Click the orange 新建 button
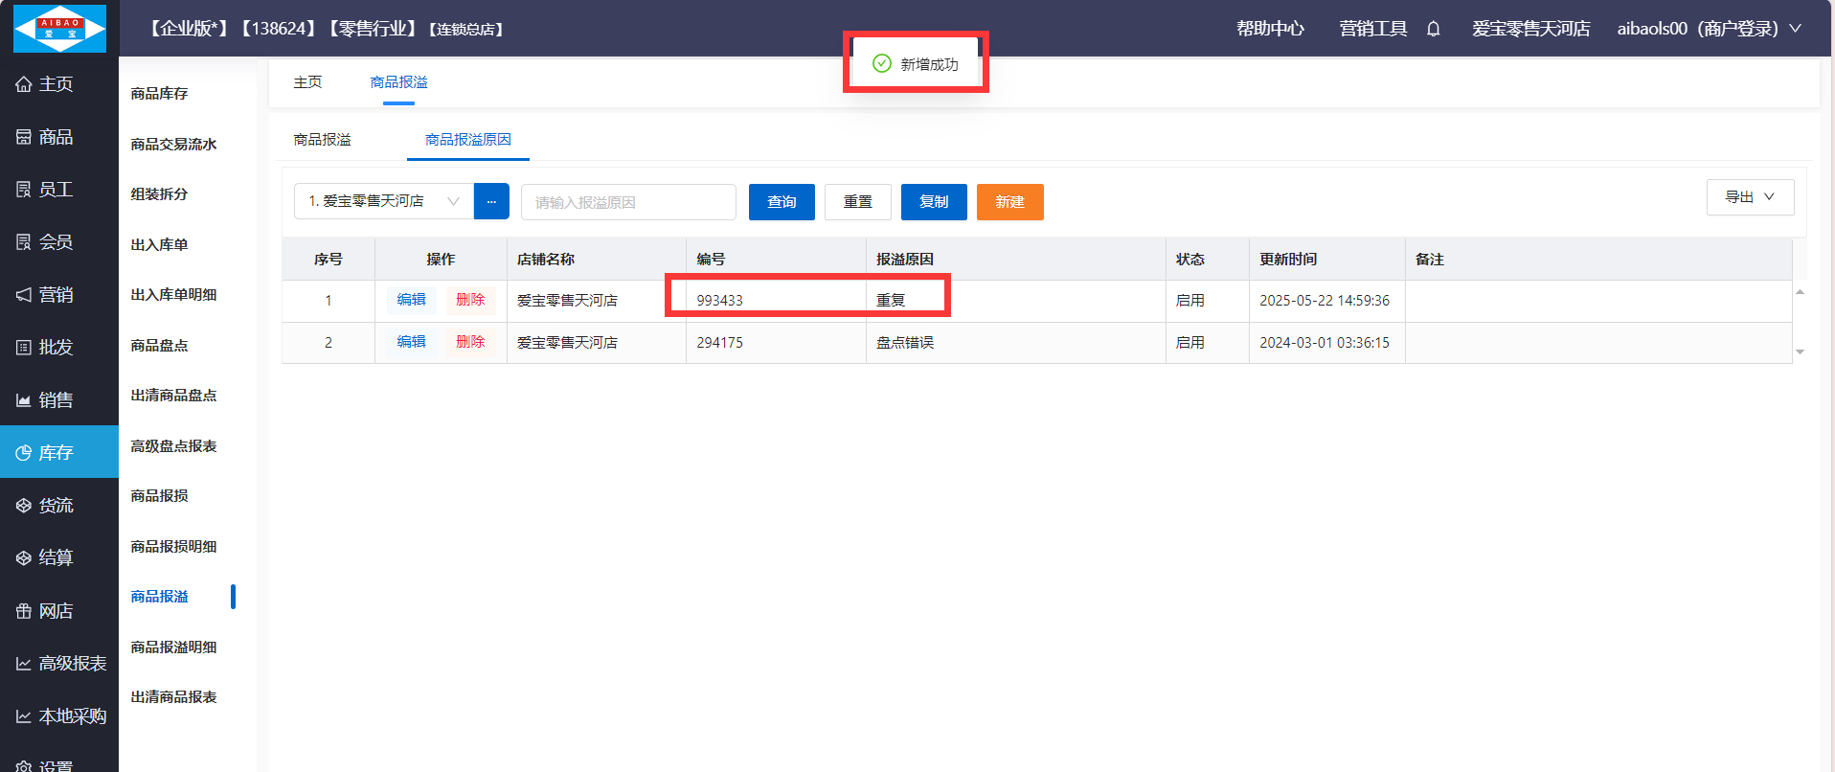The height and width of the screenshot is (772, 1835). point(1010,202)
